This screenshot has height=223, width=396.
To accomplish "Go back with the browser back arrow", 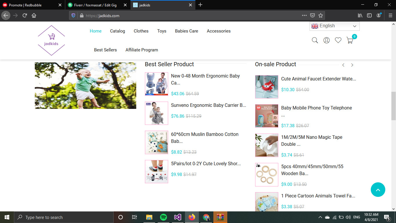I will [x=6, y=15].
